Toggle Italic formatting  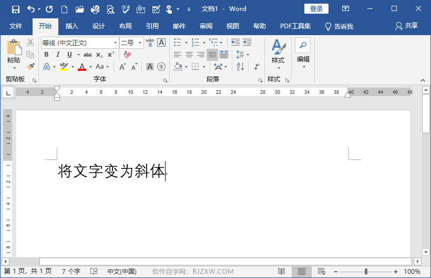point(58,55)
